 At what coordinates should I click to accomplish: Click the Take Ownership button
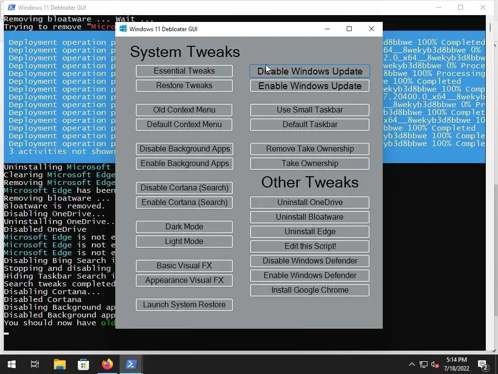[310, 164]
